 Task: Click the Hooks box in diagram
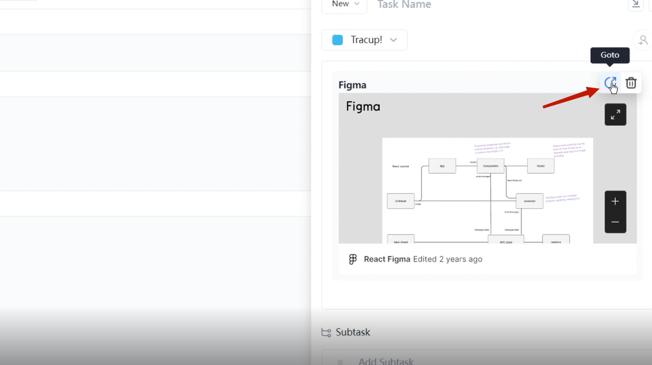click(x=540, y=166)
